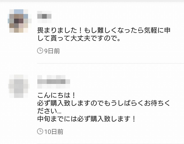Image resolution: width=184 pixels, height=144 pixels.
Task: Click the word 難しく in first comment
Action: [x=107, y=30]
